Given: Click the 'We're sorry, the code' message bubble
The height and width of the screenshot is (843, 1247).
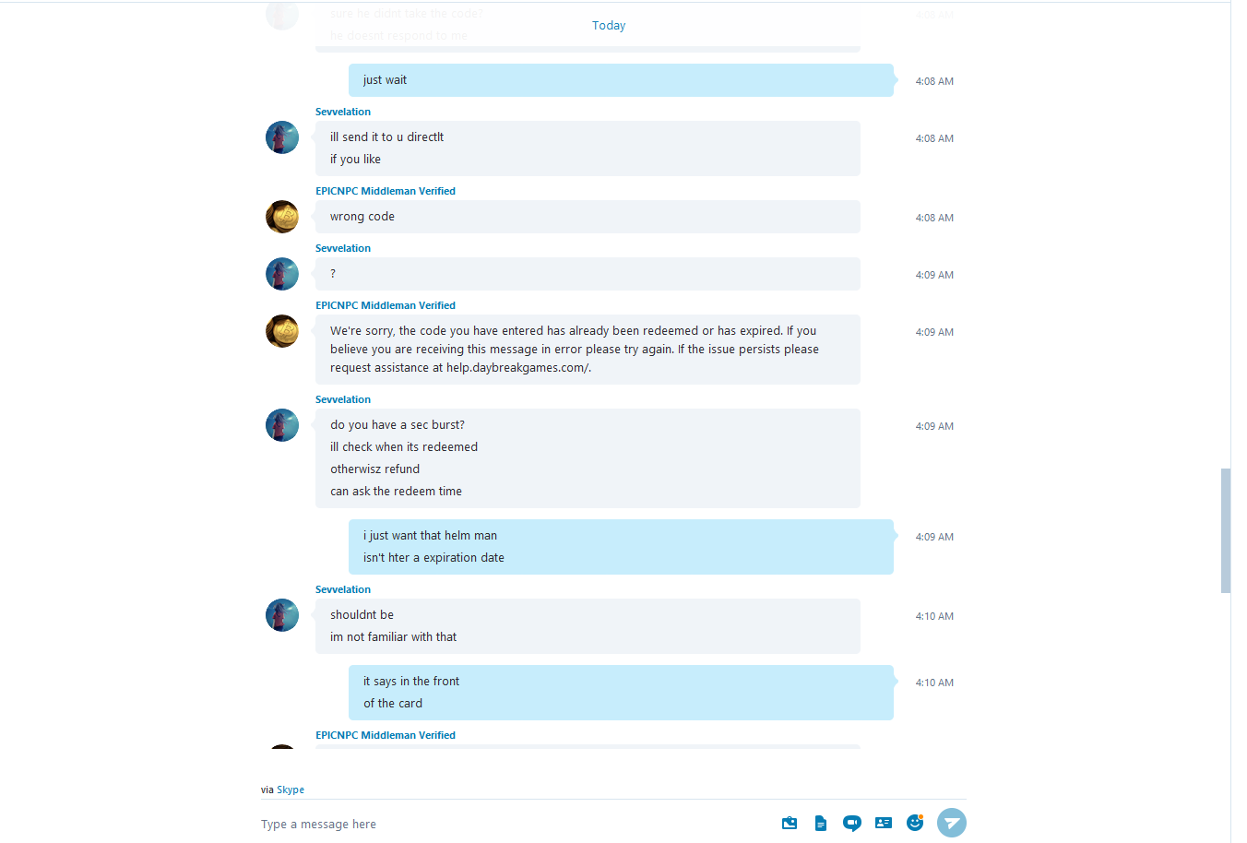Looking at the screenshot, I should 588,350.
